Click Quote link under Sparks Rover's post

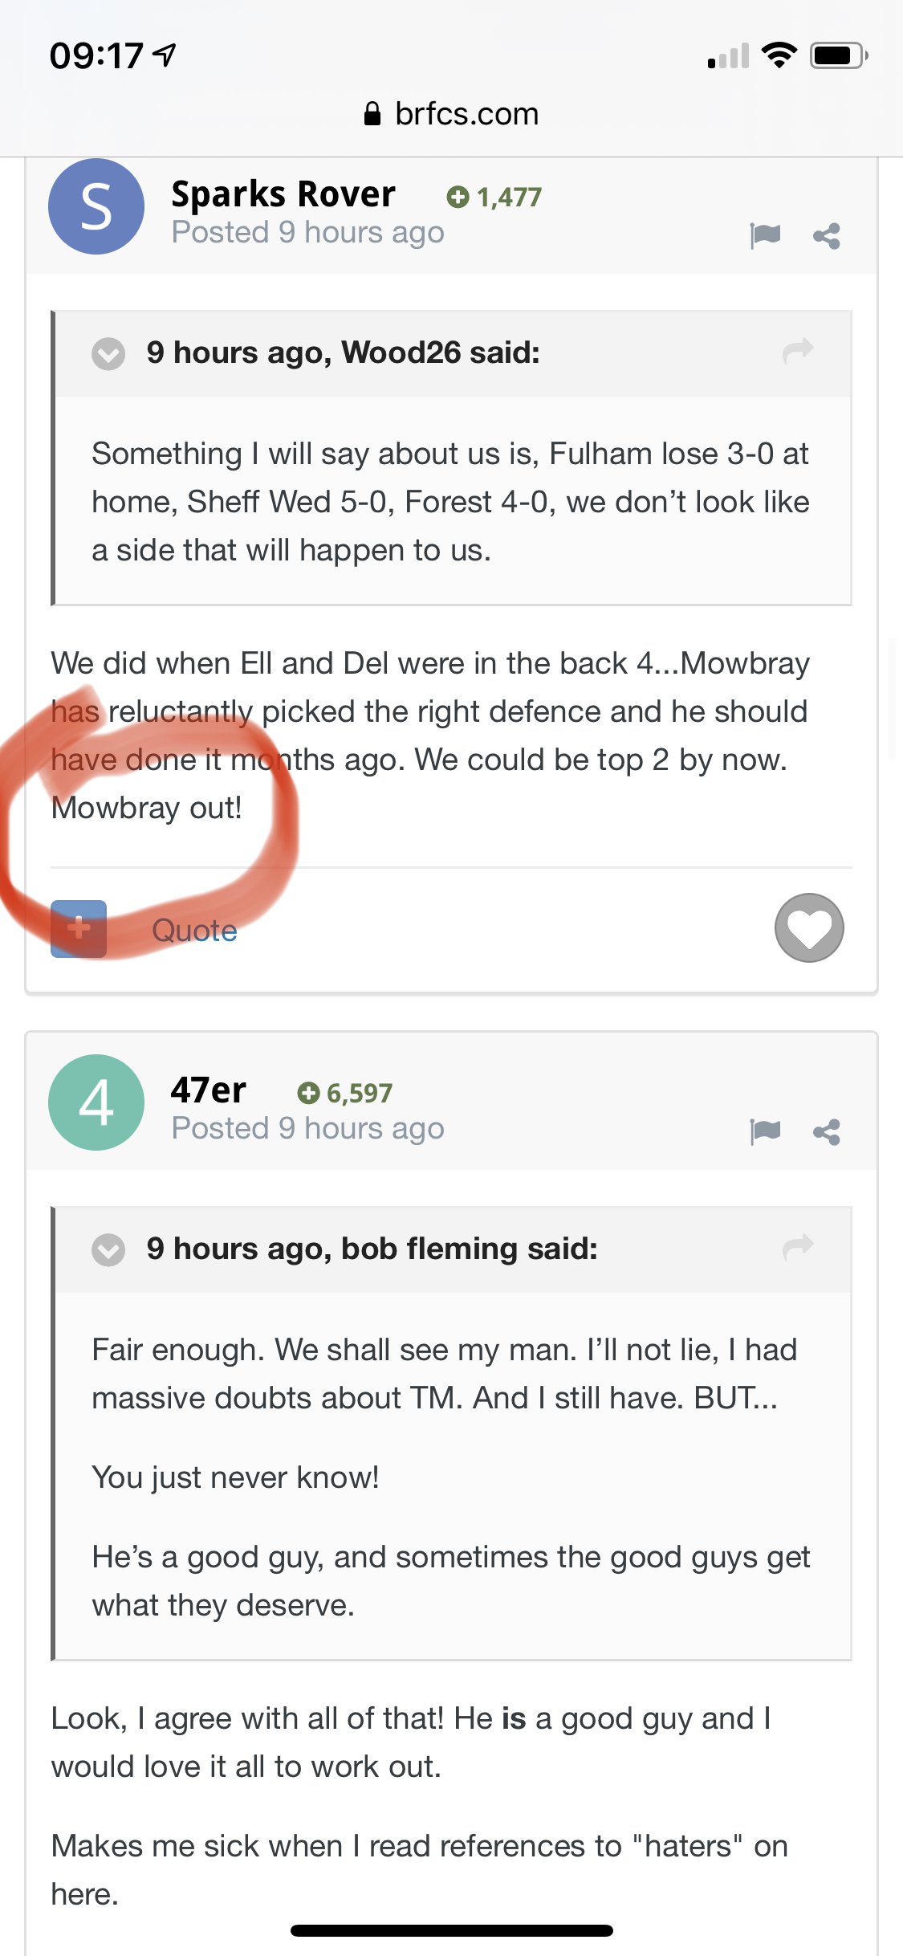[x=194, y=930]
